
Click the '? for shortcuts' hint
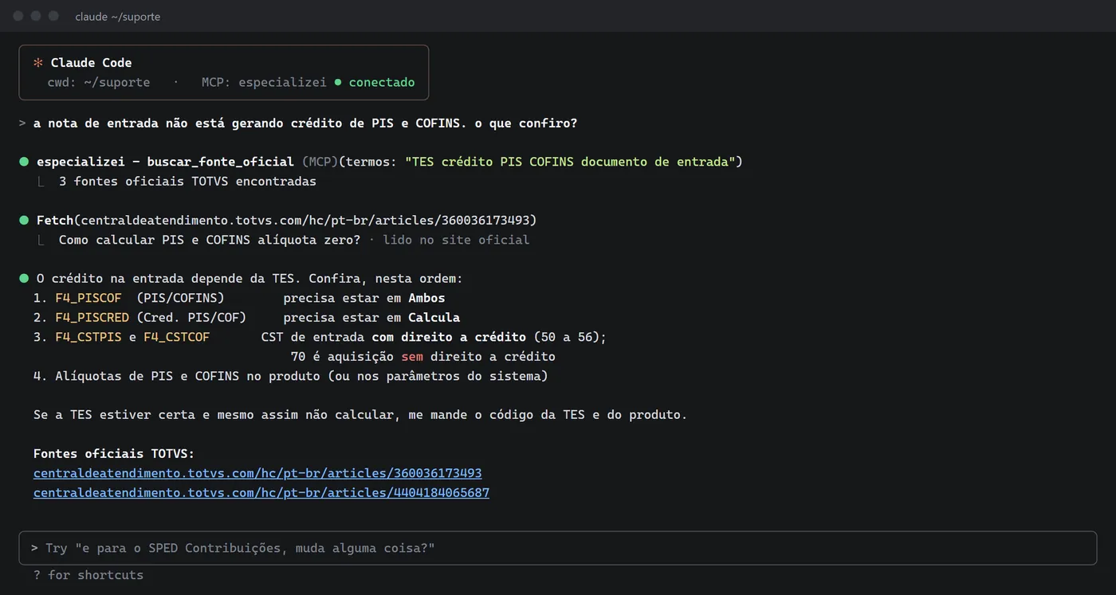(88, 575)
